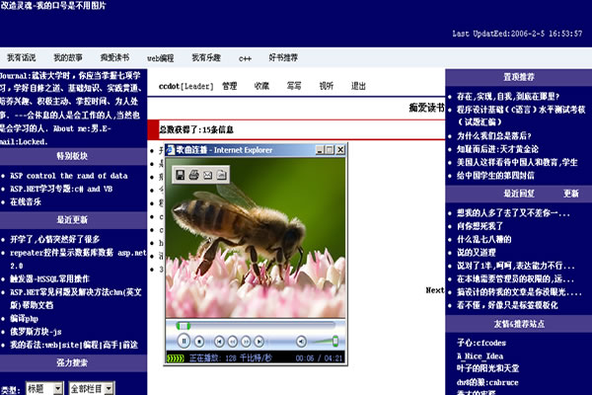Open 开学了,心情突然好了很多 post
This screenshot has height=395, width=592.
point(54,239)
